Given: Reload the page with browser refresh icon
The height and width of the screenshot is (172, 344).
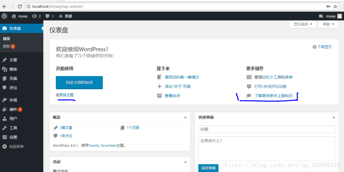Looking at the screenshot, I should [x=20, y=7].
